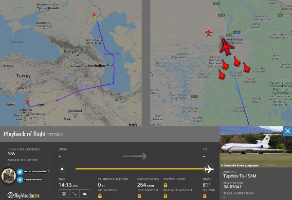The image size is (292, 200).
Task: Click the GPS altitude lock icon
Action: point(100,196)
